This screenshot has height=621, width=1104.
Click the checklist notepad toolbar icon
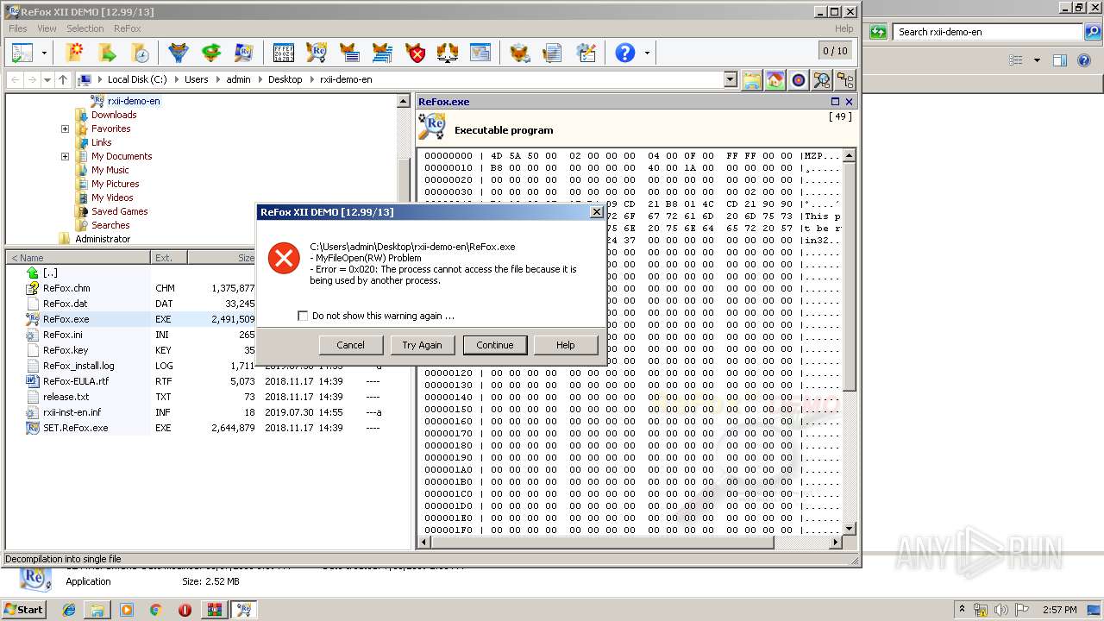pos(586,53)
